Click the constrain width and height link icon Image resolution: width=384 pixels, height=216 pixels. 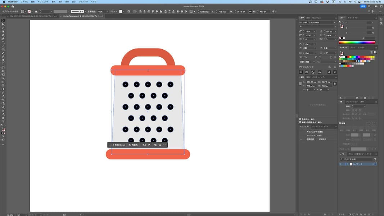[335, 84]
